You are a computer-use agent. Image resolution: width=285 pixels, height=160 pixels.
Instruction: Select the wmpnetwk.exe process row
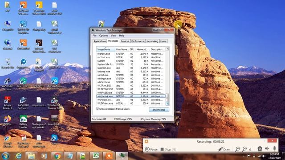130,96
